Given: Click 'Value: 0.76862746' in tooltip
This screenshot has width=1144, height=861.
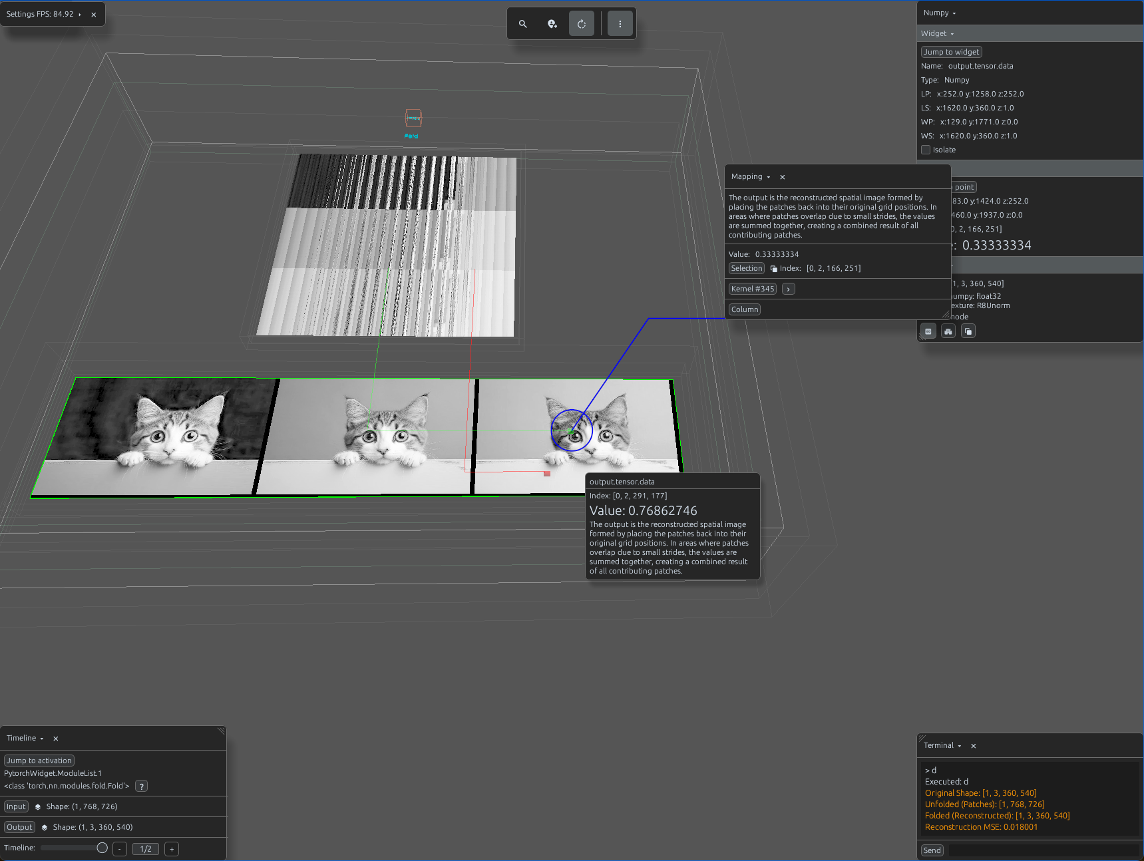Looking at the screenshot, I should coord(644,511).
